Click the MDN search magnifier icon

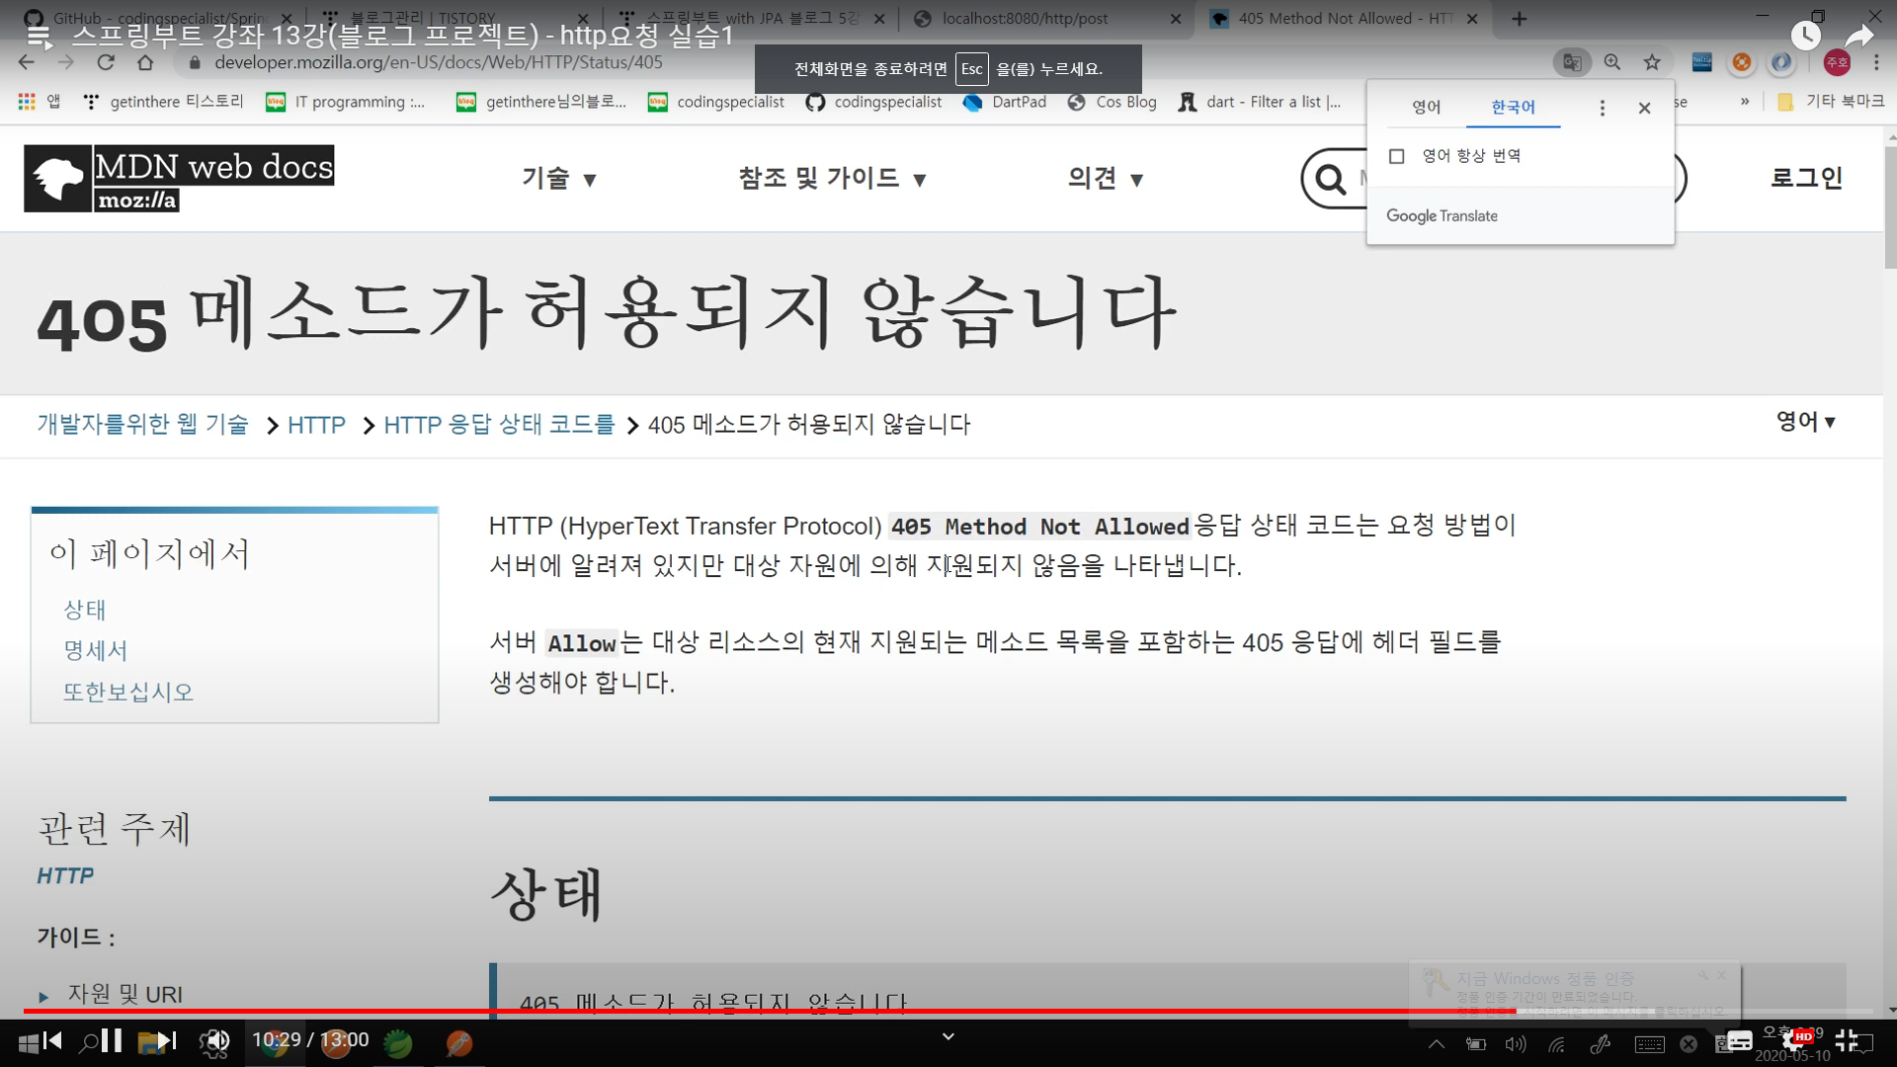(1331, 179)
